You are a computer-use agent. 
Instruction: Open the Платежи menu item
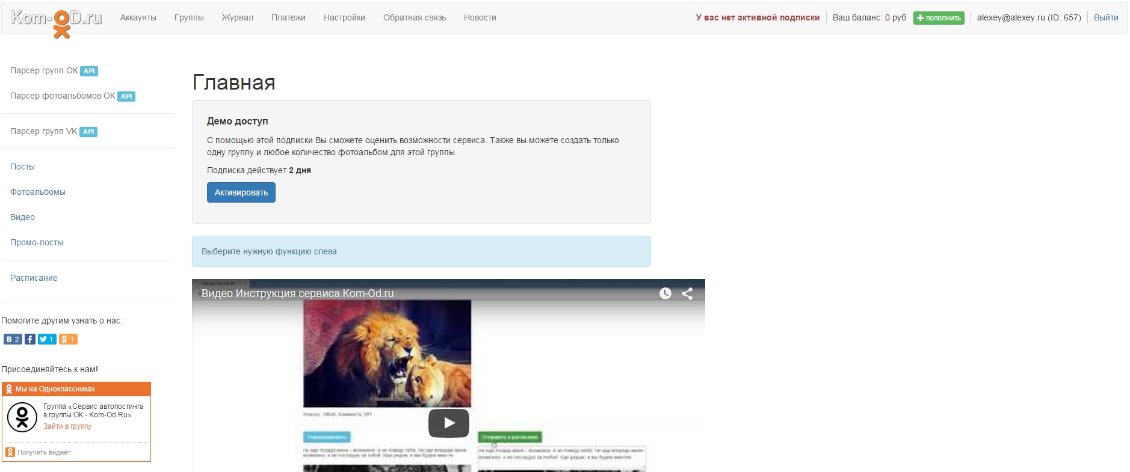288,17
